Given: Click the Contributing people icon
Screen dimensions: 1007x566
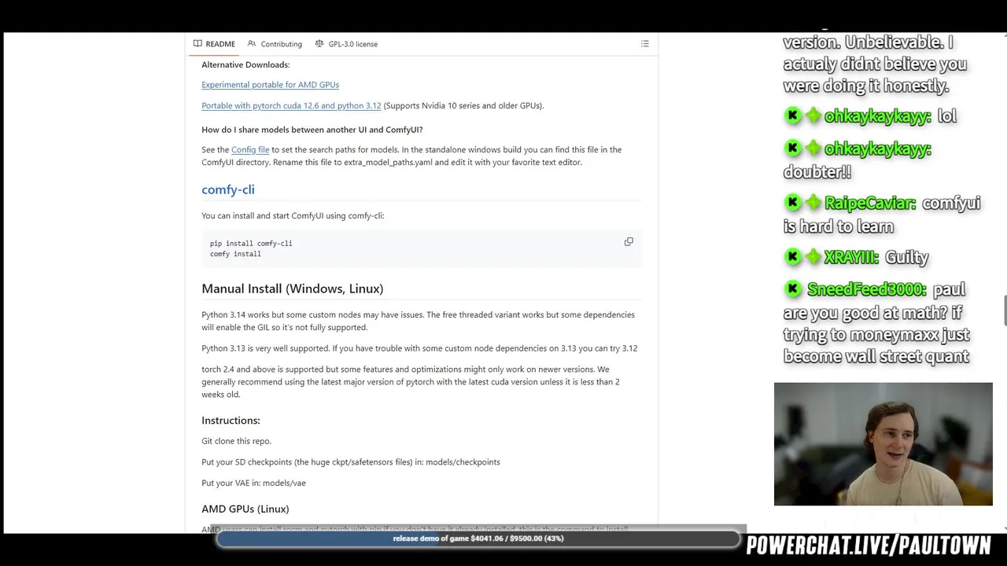Looking at the screenshot, I should click(x=252, y=44).
